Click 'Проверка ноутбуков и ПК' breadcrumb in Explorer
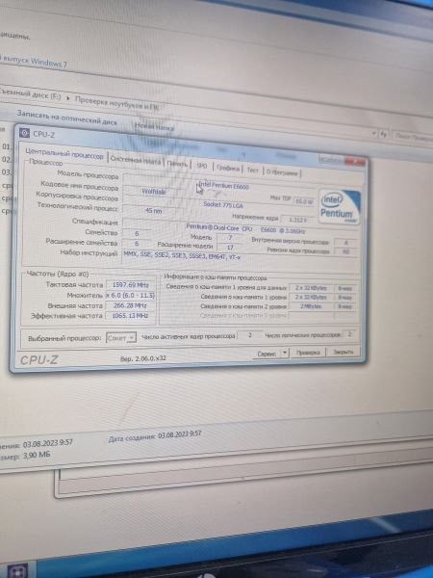 point(117,103)
